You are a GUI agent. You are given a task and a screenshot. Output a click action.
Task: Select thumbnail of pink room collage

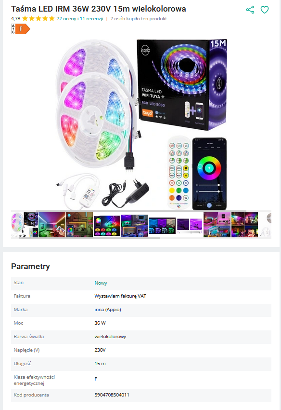(217, 225)
